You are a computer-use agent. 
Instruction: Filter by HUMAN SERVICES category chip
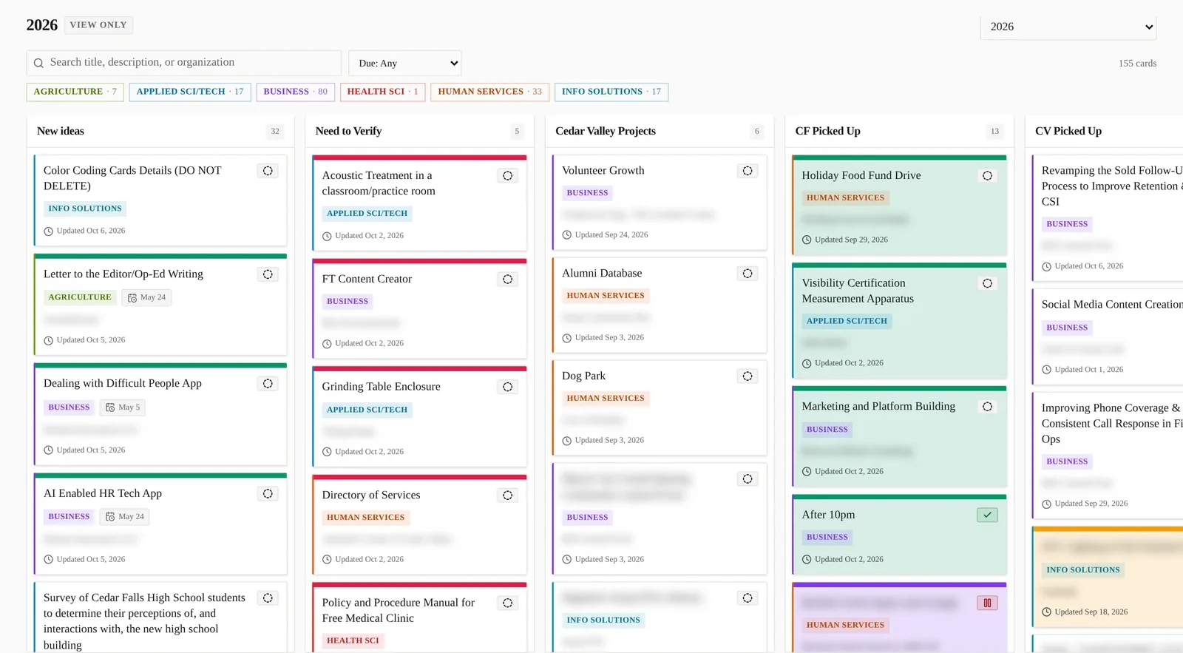490,92
